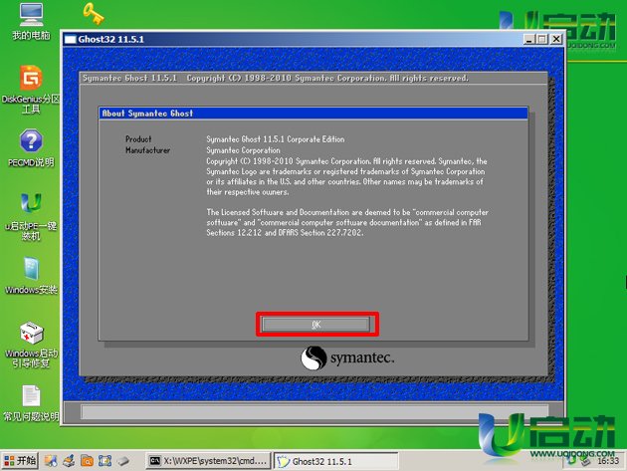Click blue frame quick-launch icon

coord(104,461)
